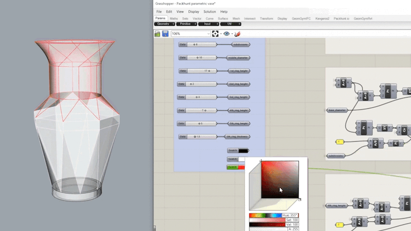The height and width of the screenshot is (231, 411).
Task: Expand the Primitive panel category
Action: click(186, 24)
